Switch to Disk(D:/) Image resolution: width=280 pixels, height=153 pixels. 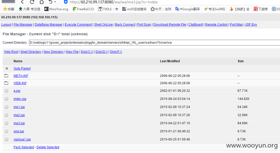[x=102, y=52]
